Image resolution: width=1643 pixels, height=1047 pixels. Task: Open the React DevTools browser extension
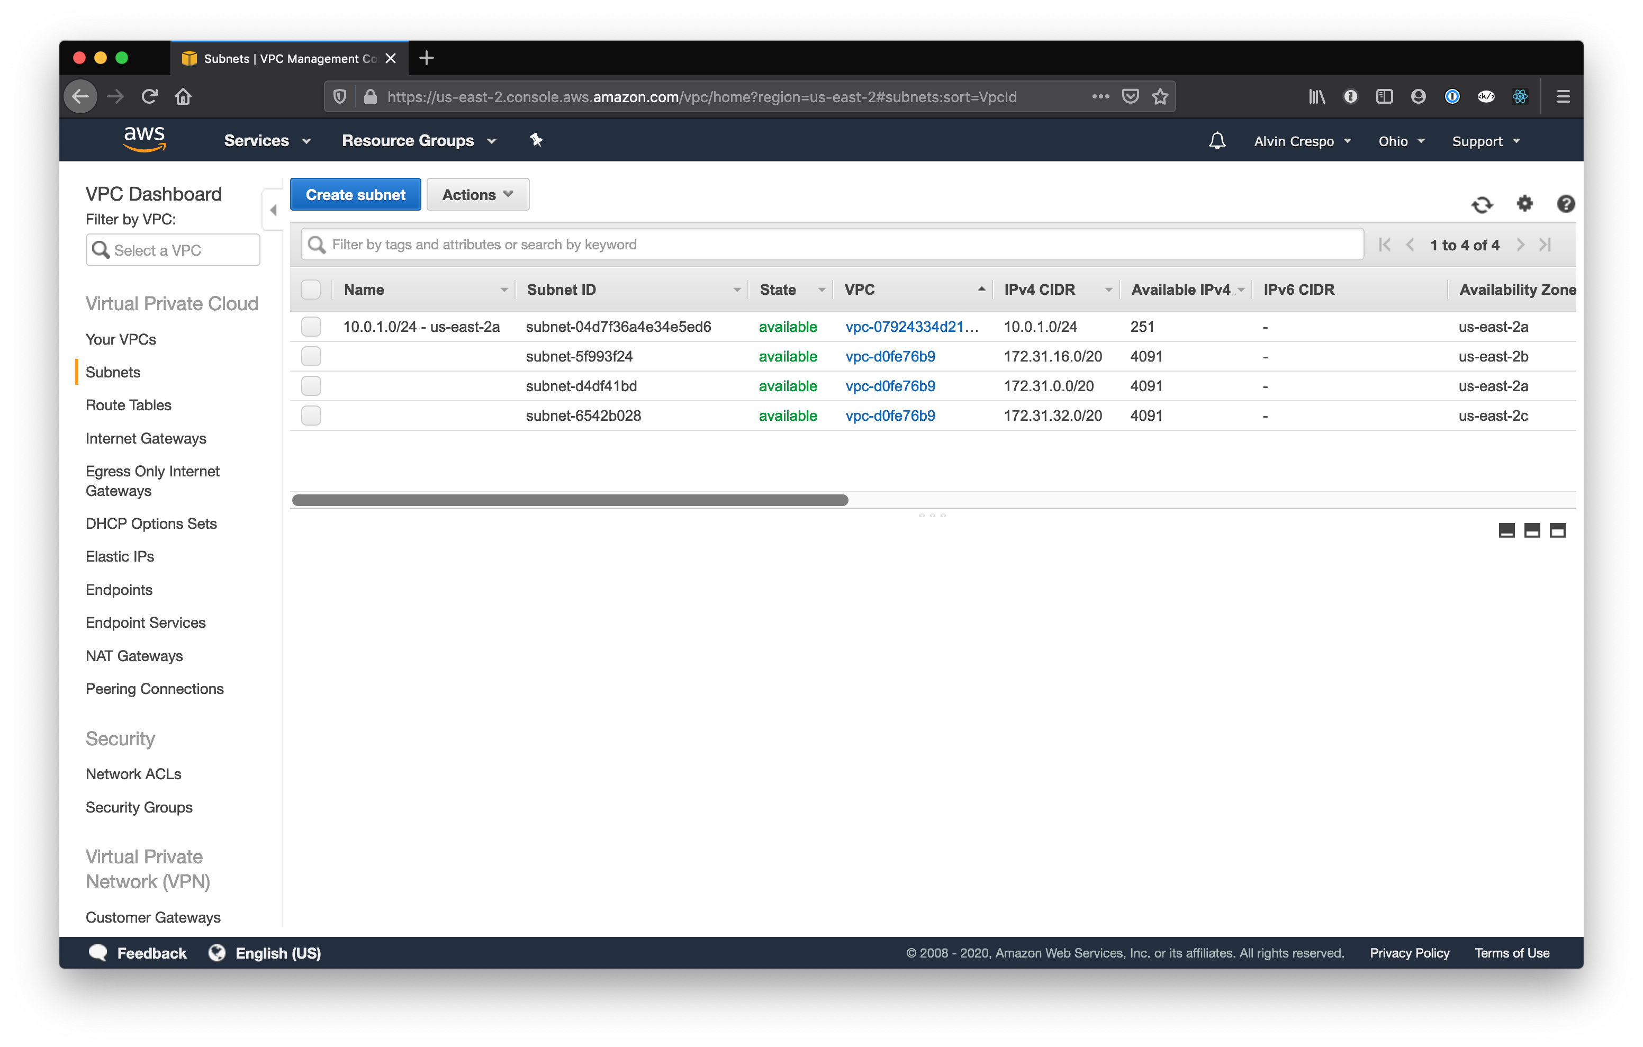point(1520,96)
